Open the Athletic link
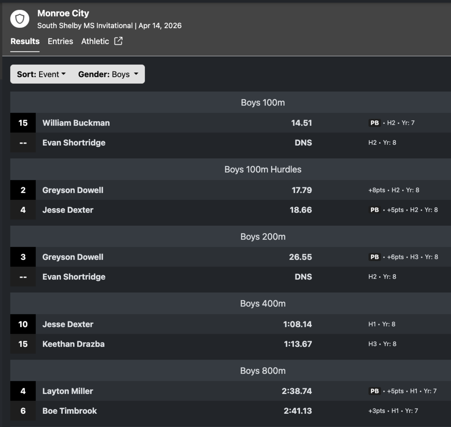The height and width of the screenshot is (427, 451). [x=95, y=41]
